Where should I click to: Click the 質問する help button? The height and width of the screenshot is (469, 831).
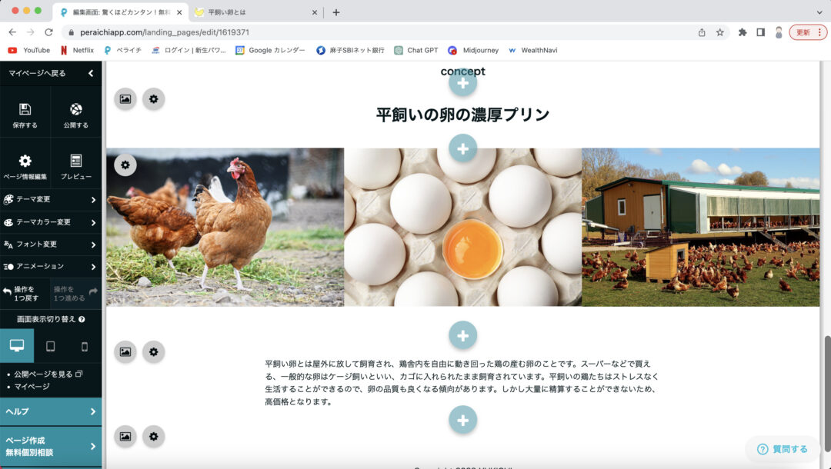(783, 449)
